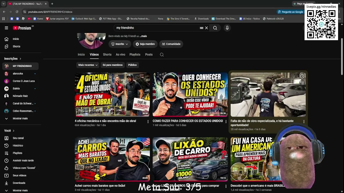Switch to the Posts tab
Screen dimensions: 344x193
coord(149,55)
